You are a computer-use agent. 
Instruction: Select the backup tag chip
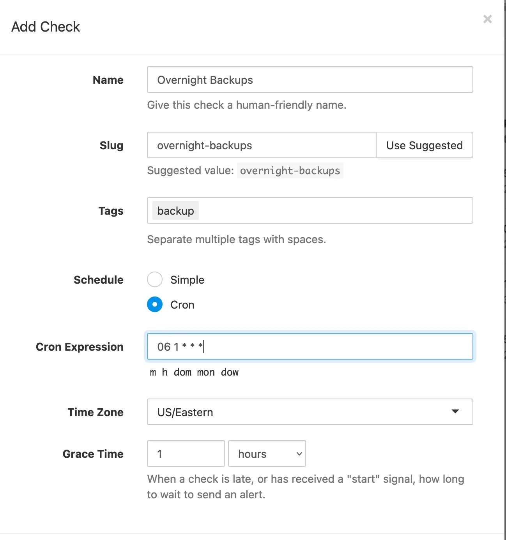[x=175, y=211]
